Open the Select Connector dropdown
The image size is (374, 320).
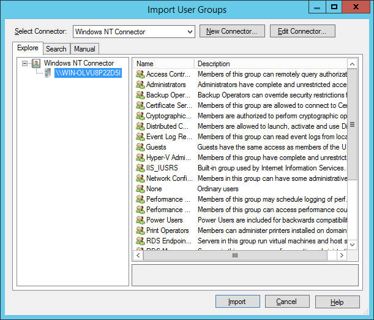point(189,31)
